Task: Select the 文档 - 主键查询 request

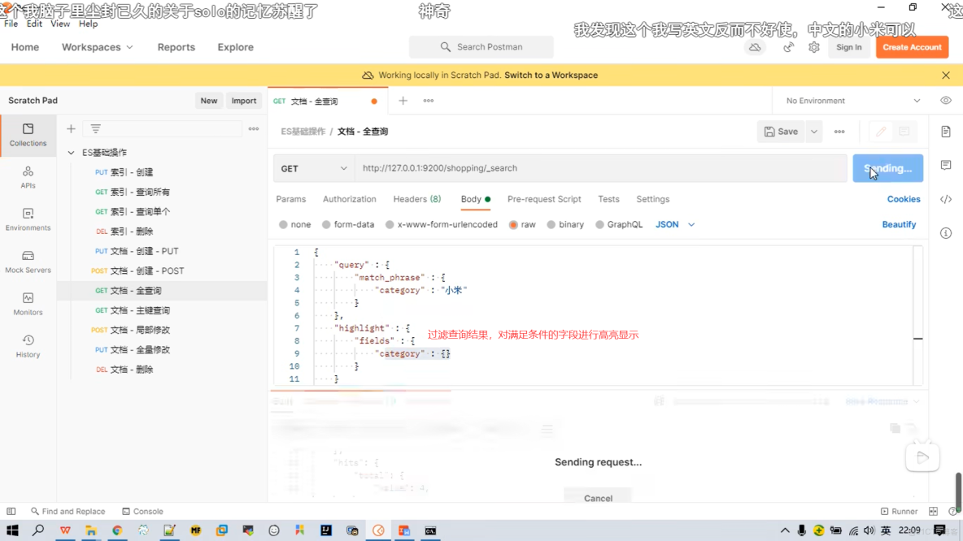Action: [132, 309]
